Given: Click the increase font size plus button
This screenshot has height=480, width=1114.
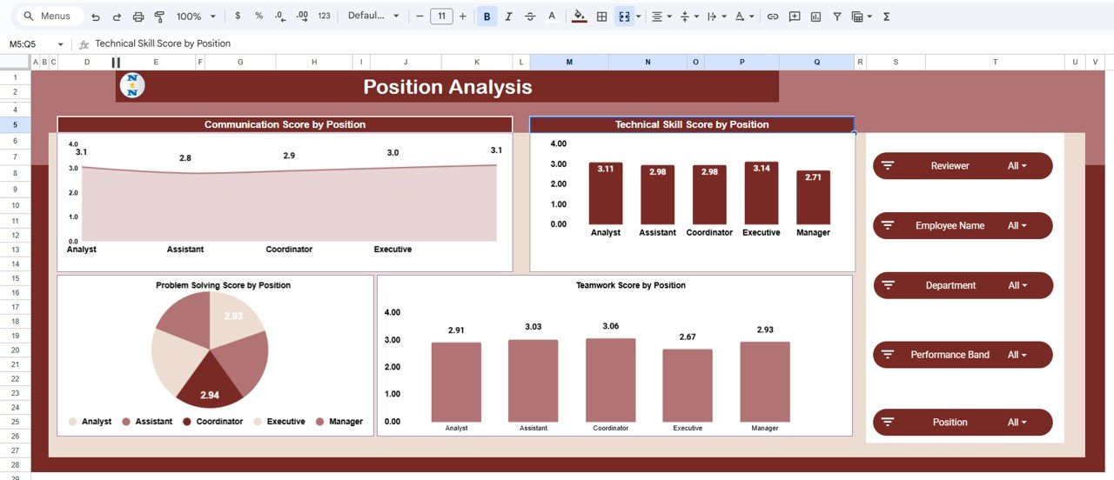Looking at the screenshot, I should tap(462, 17).
